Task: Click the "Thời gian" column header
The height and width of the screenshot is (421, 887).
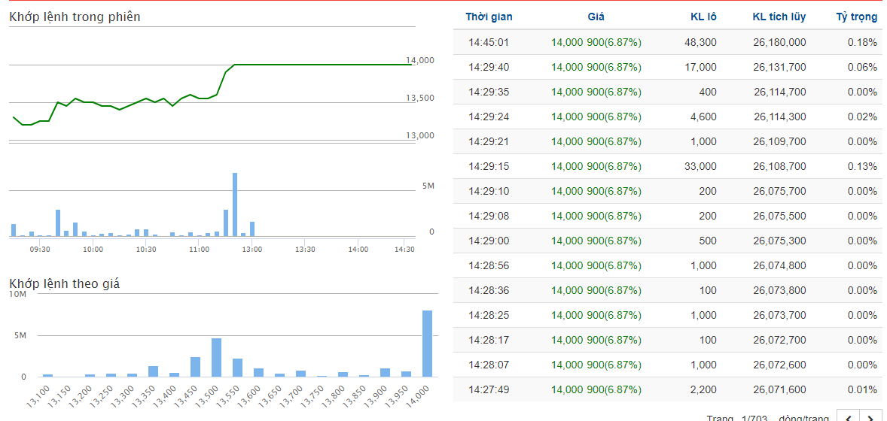Action: [489, 17]
